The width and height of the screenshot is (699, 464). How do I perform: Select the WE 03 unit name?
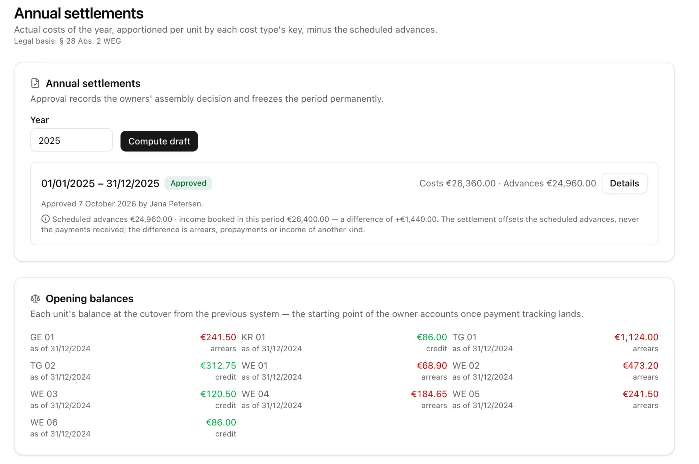pyautogui.click(x=44, y=394)
